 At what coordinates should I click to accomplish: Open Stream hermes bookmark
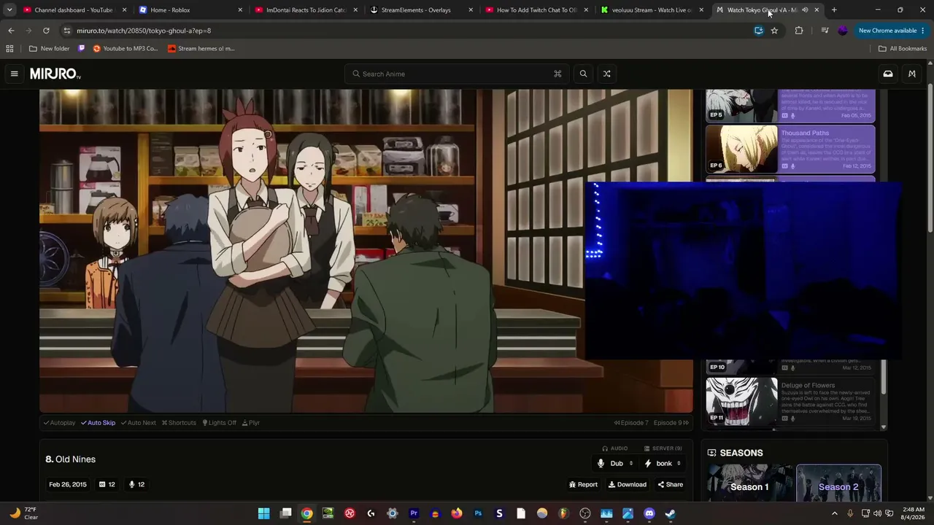click(x=201, y=49)
